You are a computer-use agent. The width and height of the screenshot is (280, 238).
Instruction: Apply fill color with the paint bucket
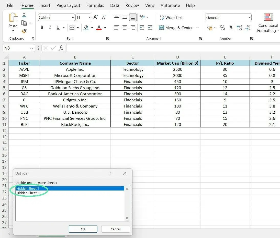click(86, 28)
